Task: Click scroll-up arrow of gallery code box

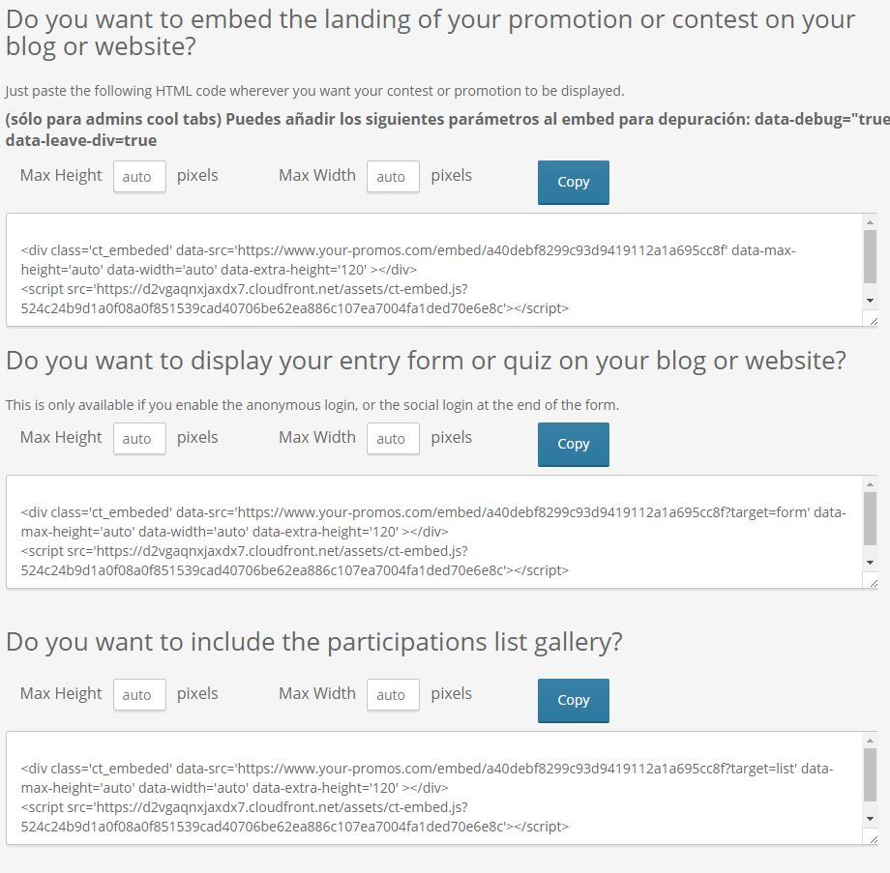Action: (x=870, y=741)
